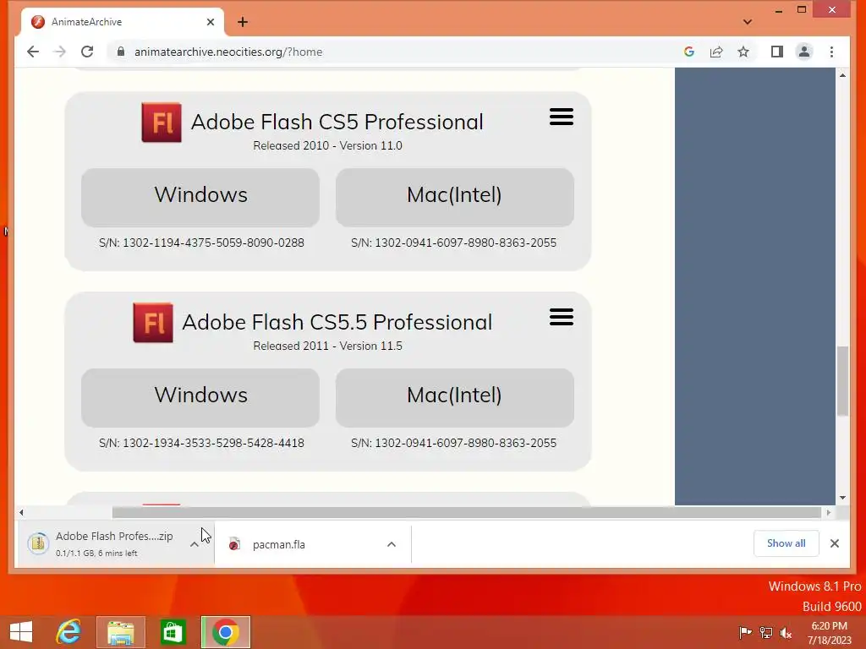Click the muted volume tray icon

point(786,632)
